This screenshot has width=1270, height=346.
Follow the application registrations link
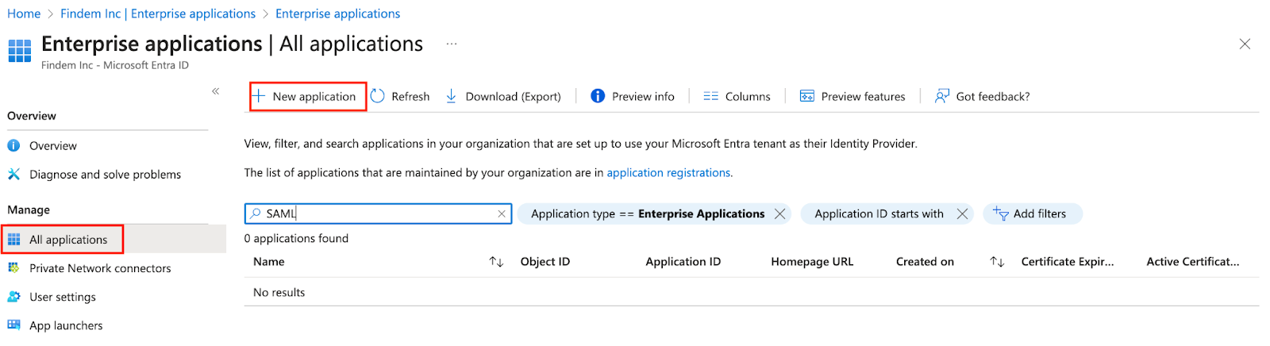tap(668, 173)
